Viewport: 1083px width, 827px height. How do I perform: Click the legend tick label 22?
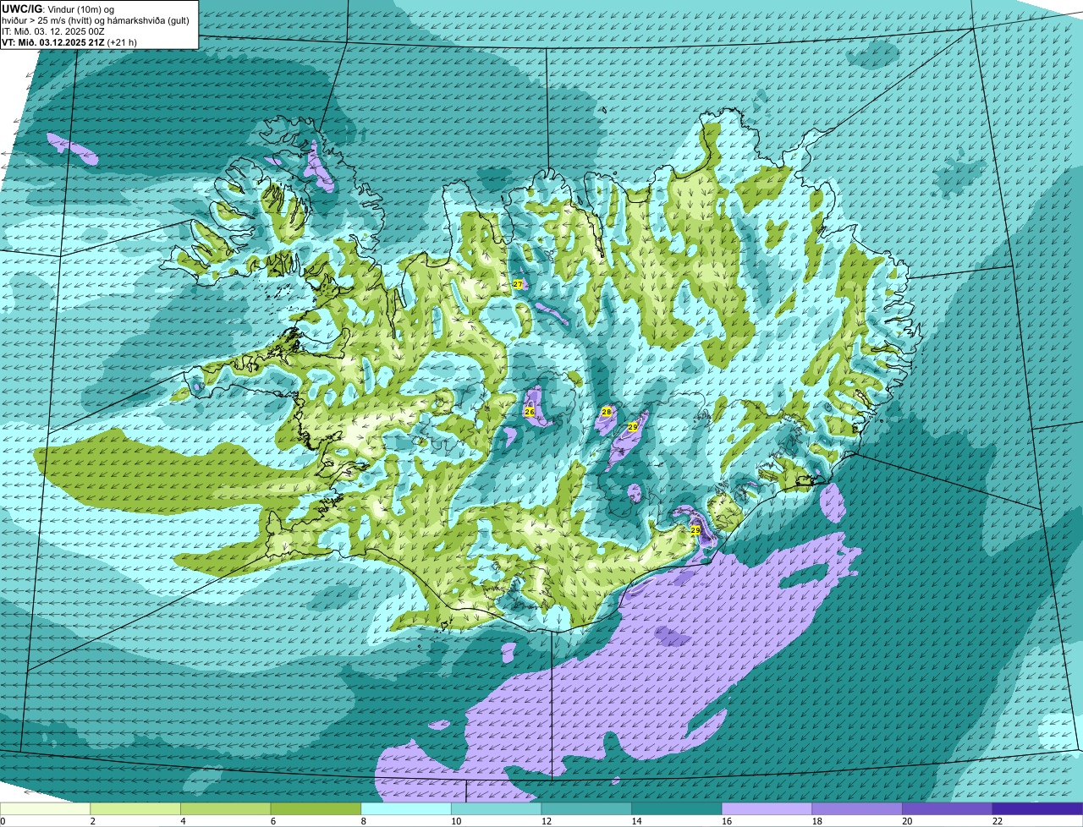click(x=998, y=821)
